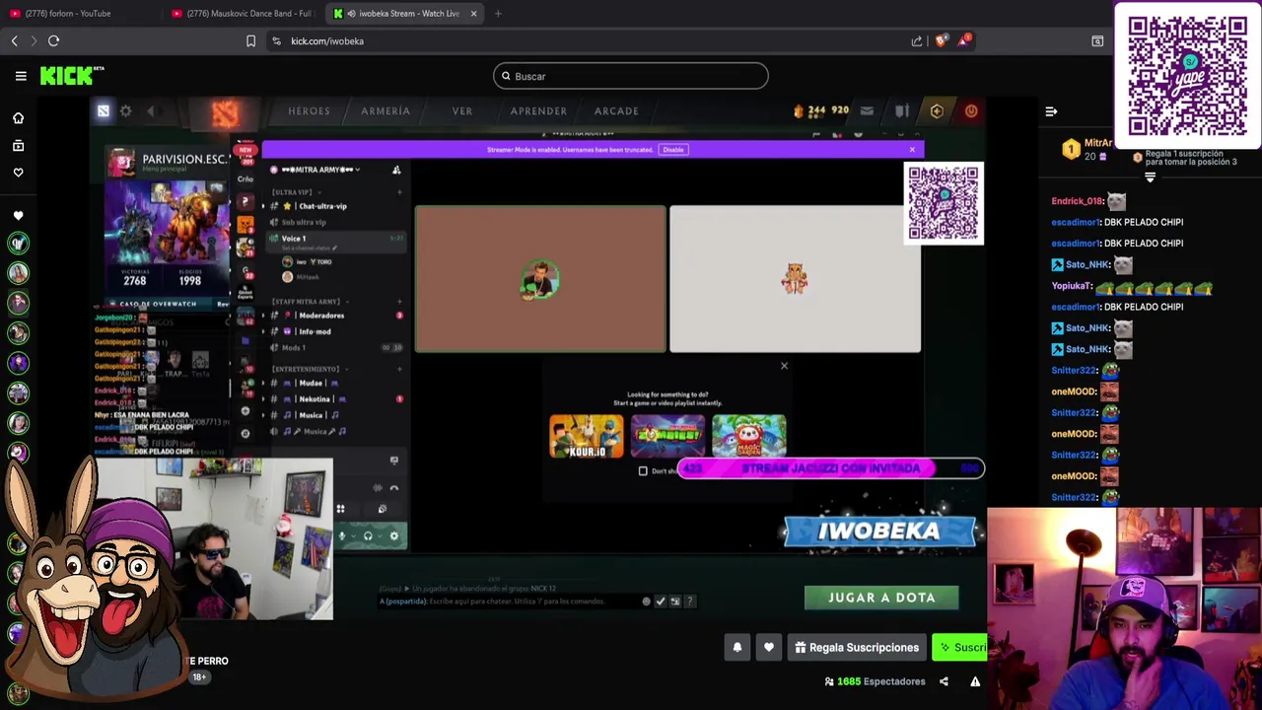
Task: Open the VER Dota menu
Action: [x=462, y=111]
